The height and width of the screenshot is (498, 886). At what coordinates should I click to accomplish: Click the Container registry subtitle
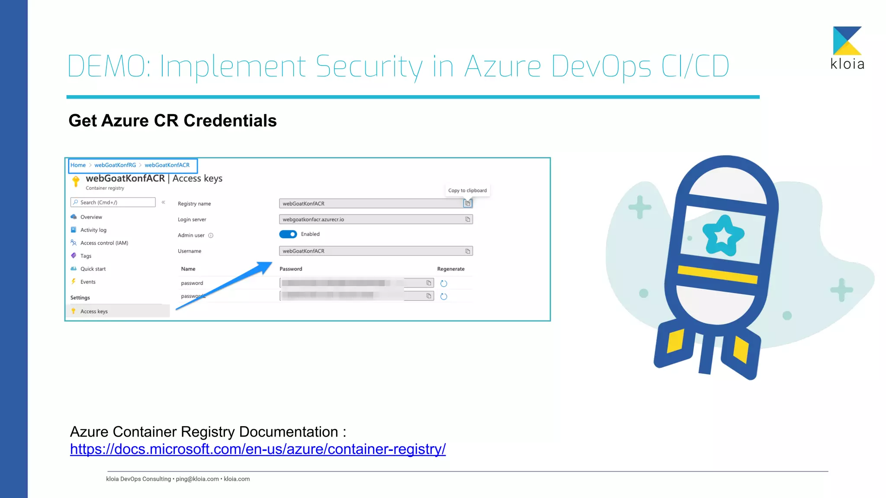(105, 188)
